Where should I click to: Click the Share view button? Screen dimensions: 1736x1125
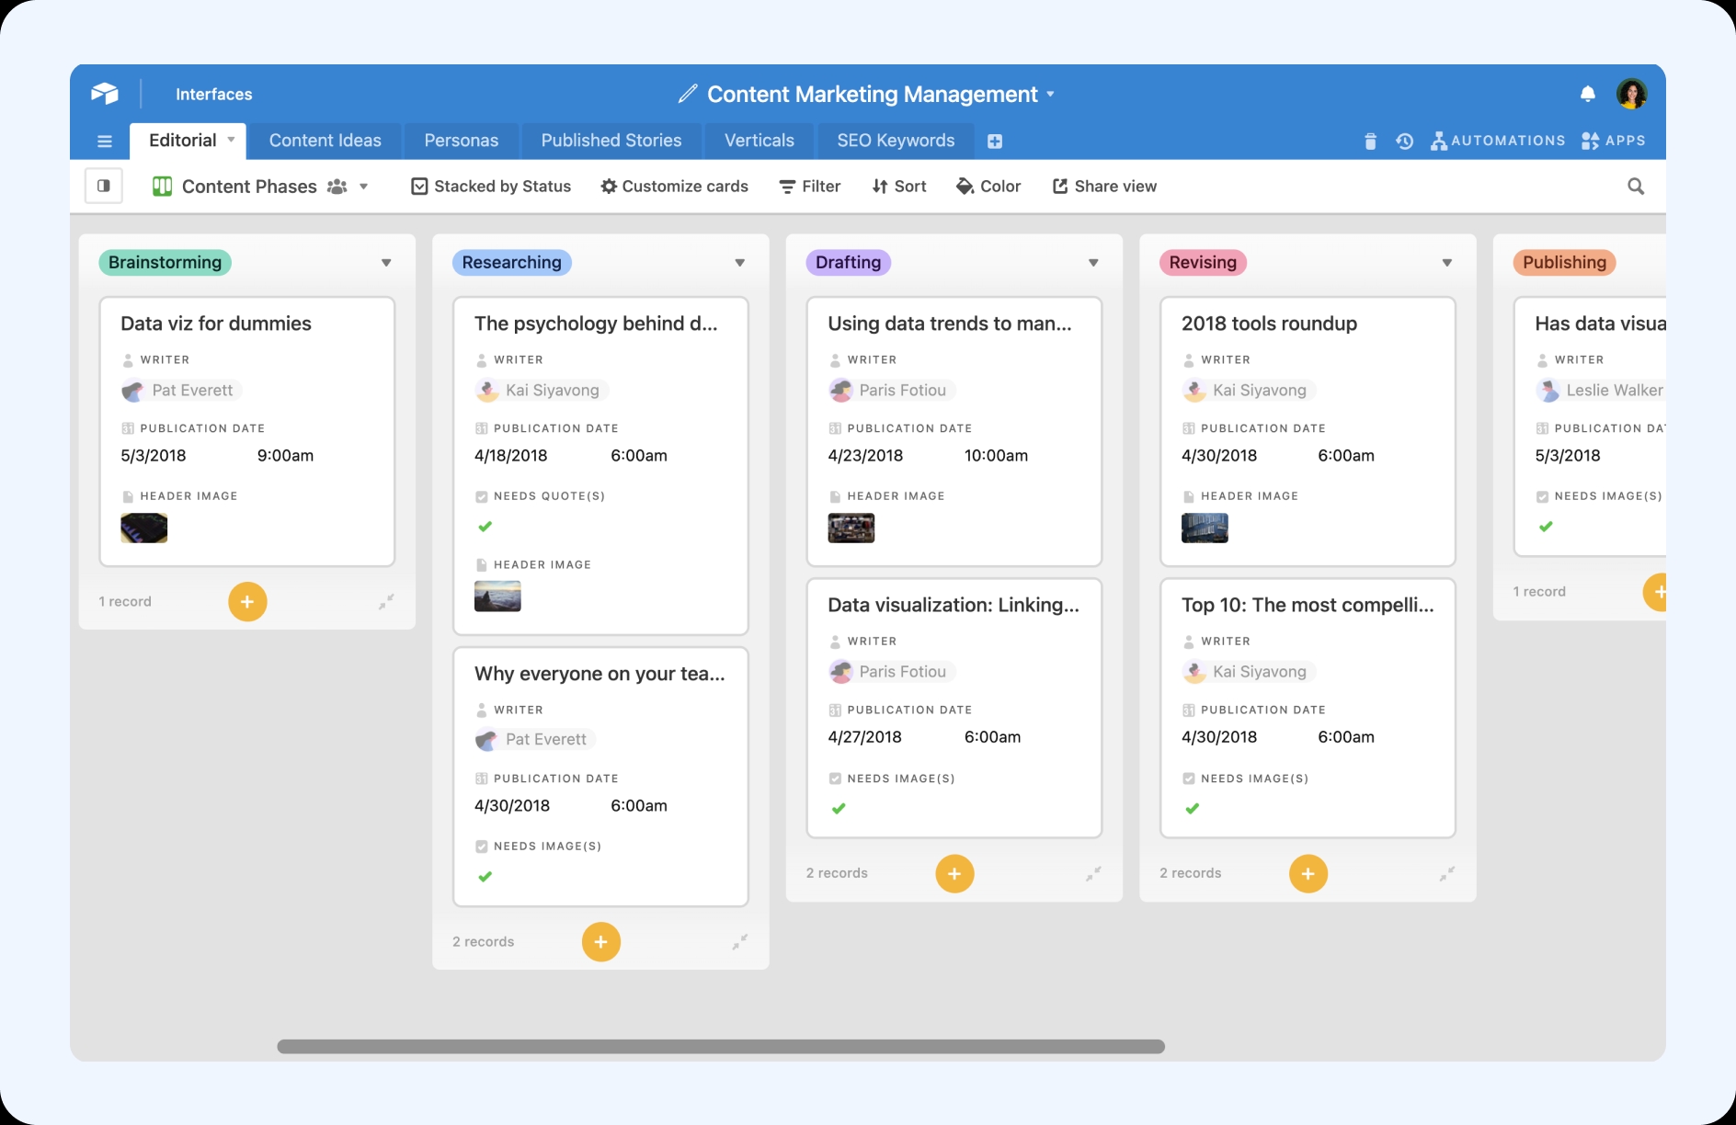click(1104, 187)
